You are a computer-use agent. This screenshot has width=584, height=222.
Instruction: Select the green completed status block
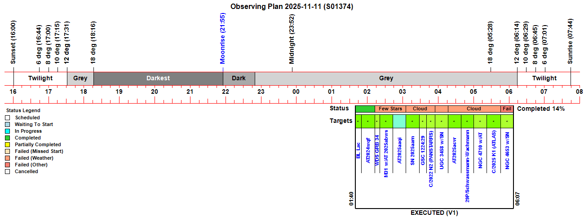(365, 109)
